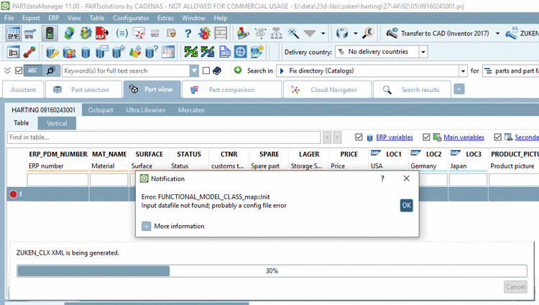Open the Fix directory (Catalogs) dropdown
This screenshot has width=539, height=305.
tap(463, 71)
